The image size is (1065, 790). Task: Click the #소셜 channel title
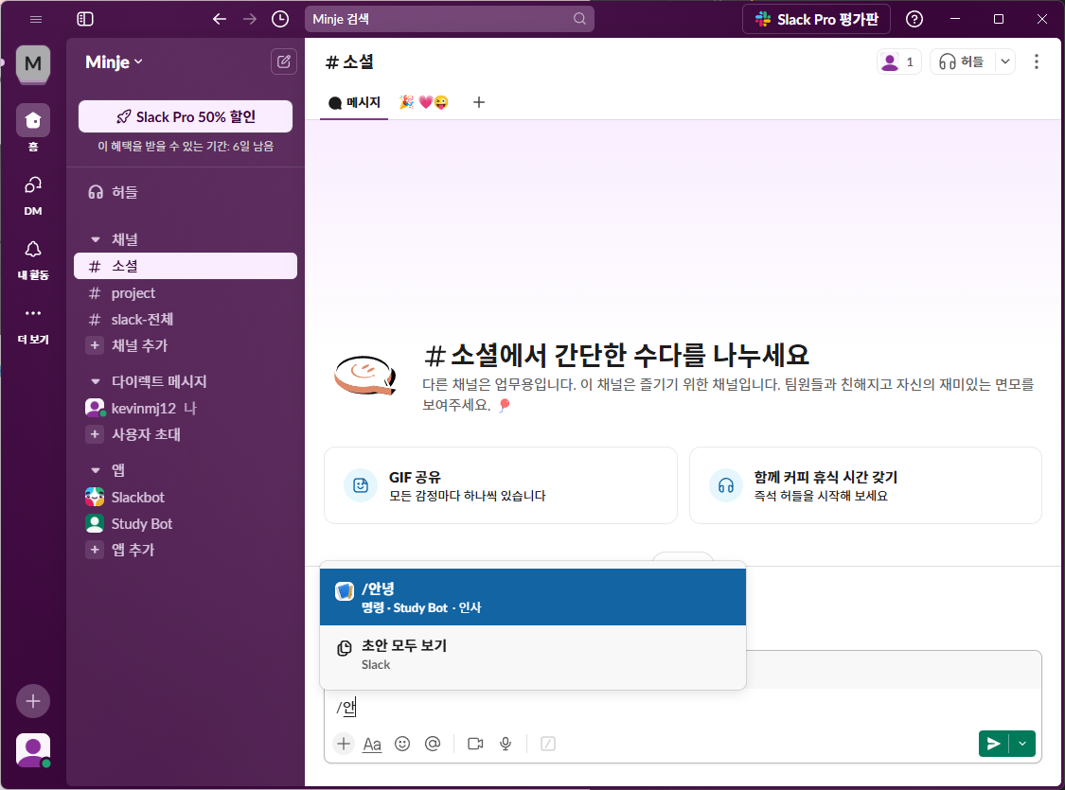[x=349, y=61]
